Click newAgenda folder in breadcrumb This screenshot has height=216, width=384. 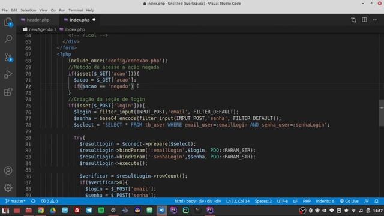coord(40,29)
